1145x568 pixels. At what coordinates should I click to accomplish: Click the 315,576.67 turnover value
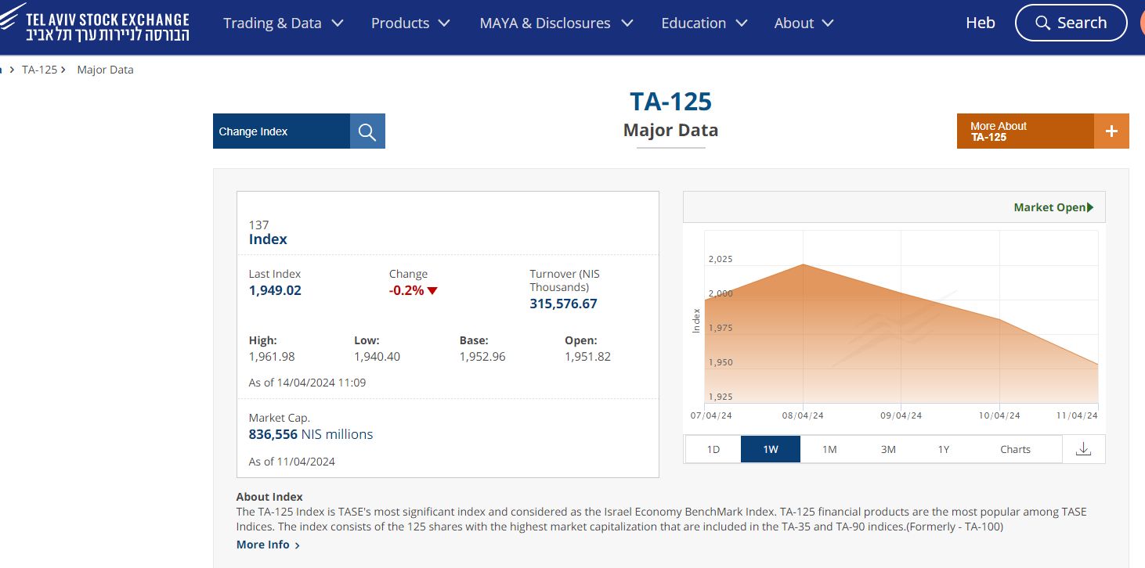click(563, 304)
